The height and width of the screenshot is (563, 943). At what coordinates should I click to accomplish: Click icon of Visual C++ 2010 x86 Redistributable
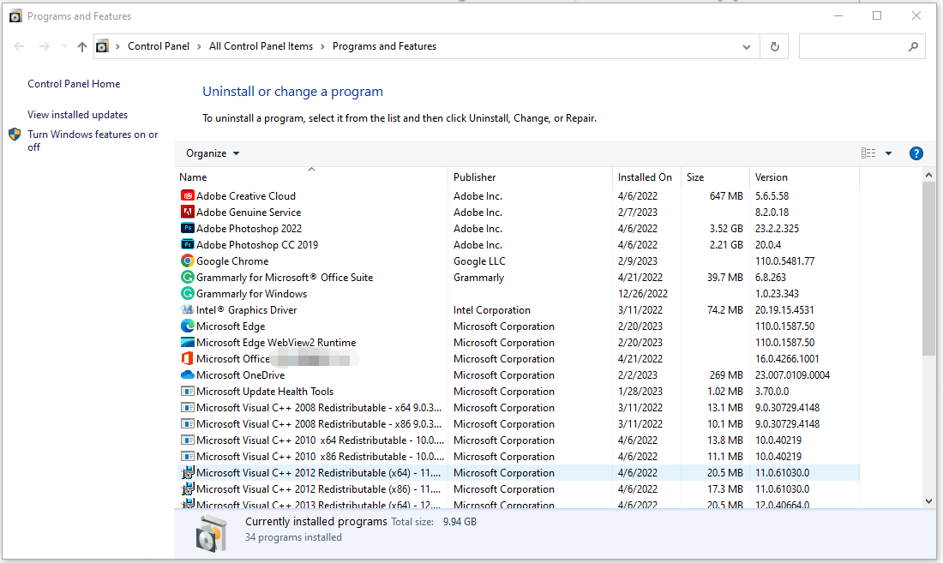[188, 456]
